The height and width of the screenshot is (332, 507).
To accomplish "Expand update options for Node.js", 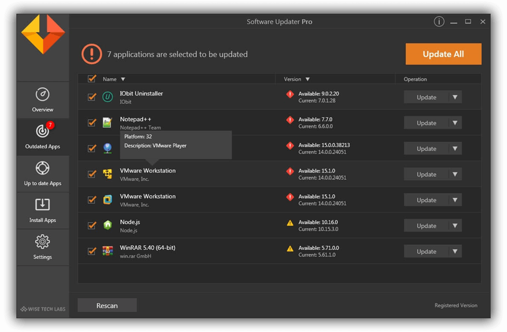I will (x=455, y=225).
